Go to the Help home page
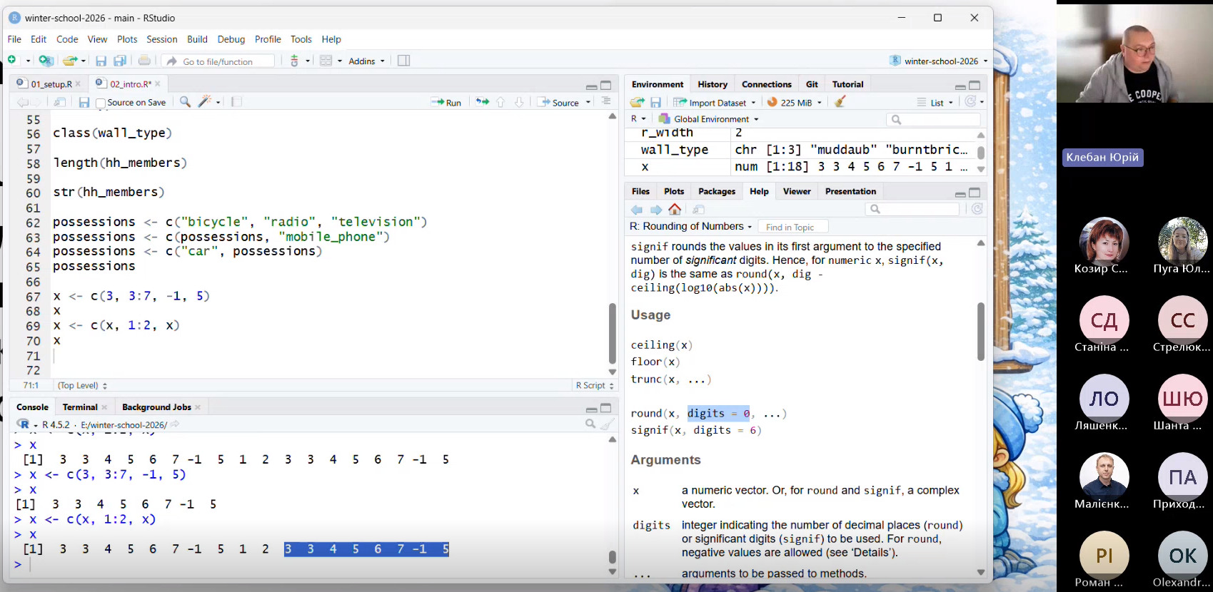The width and height of the screenshot is (1213, 592). [675, 209]
